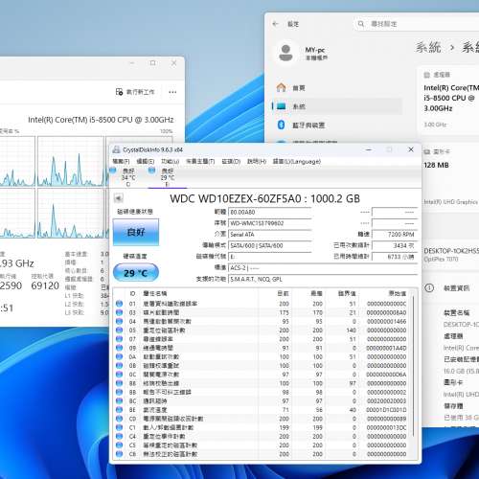Click the Settings window back arrow

tap(276, 24)
